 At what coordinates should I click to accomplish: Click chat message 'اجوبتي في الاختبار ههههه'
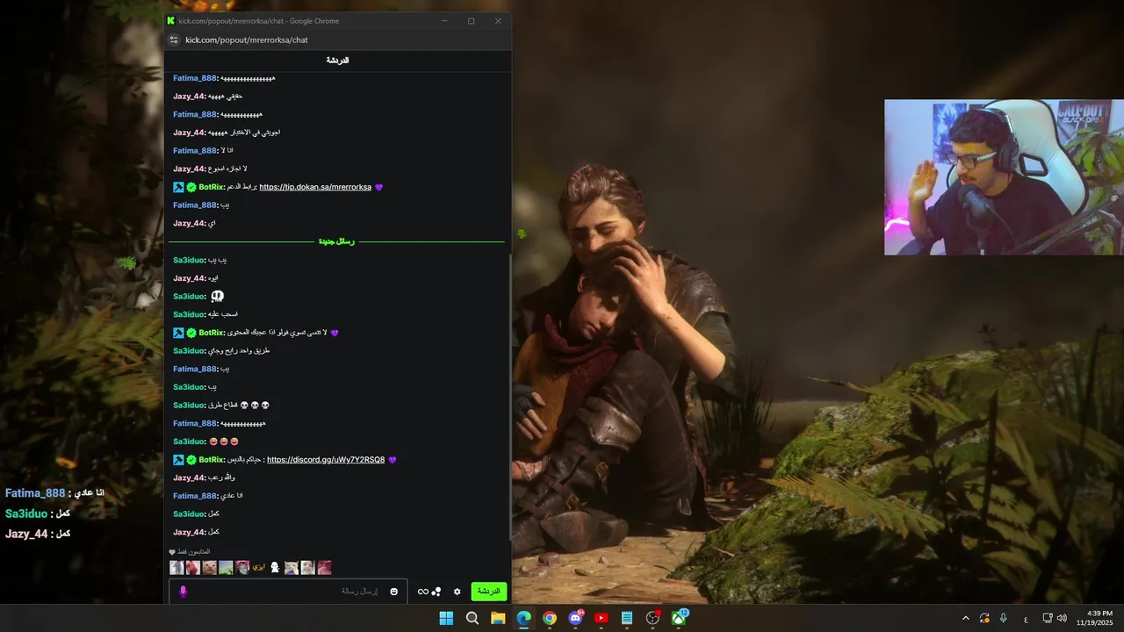click(244, 133)
